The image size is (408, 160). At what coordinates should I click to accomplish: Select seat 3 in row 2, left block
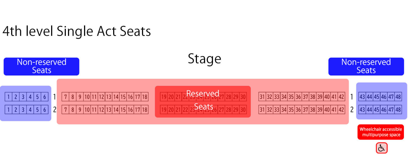pos(23,110)
